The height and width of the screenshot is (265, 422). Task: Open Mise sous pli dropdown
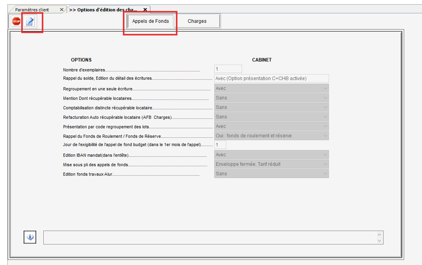[x=325, y=164]
